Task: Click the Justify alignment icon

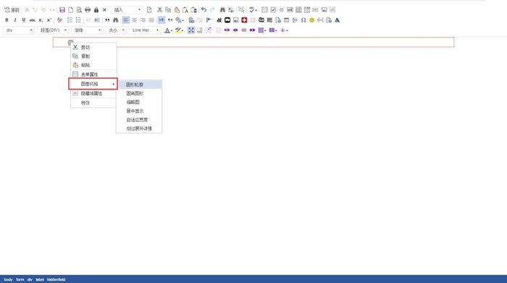Action: [x=151, y=20]
